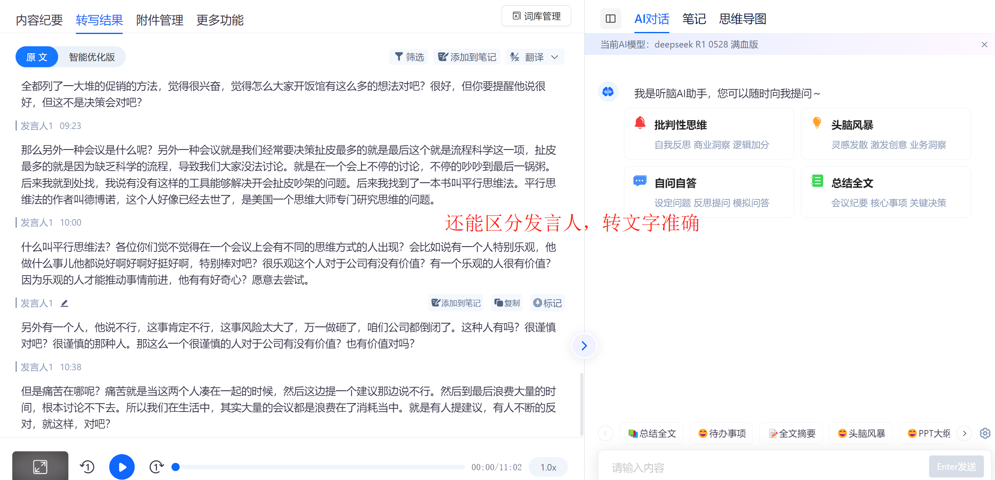This screenshot has width=995, height=480.
Task: Click the 标记 mark icon button
Action: (547, 303)
